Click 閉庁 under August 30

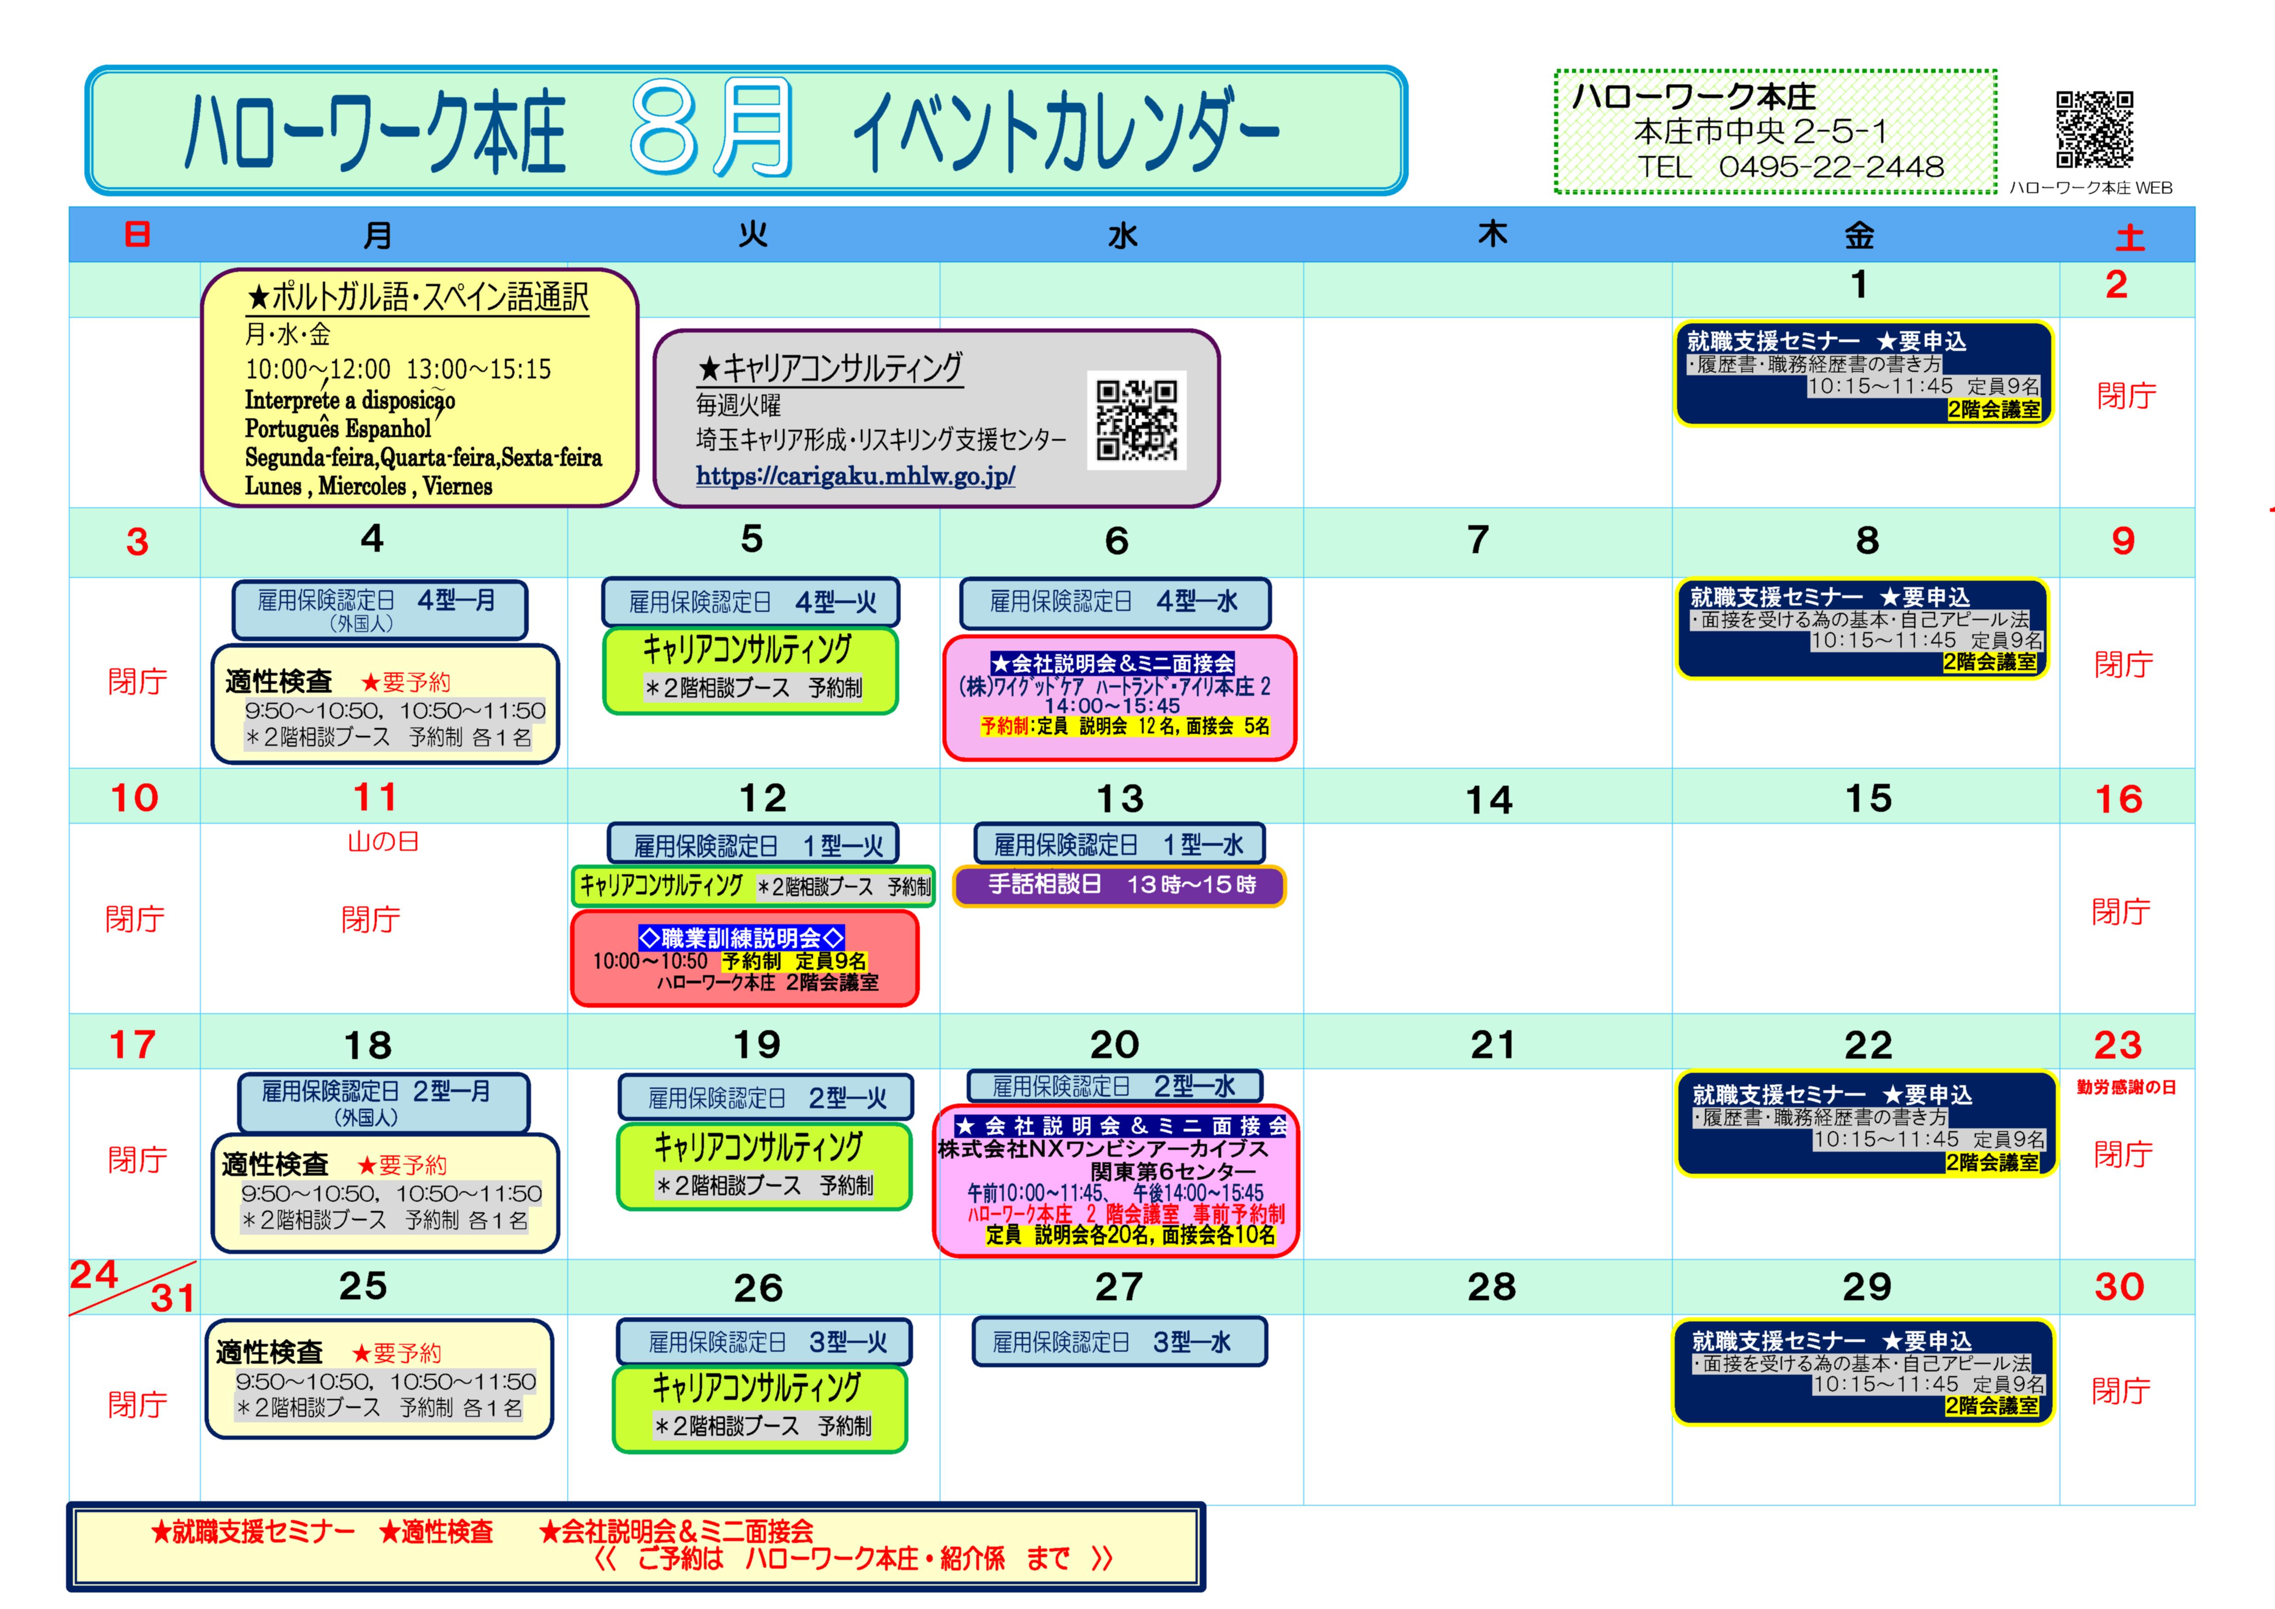pyautogui.click(x=2120, y=1391)
